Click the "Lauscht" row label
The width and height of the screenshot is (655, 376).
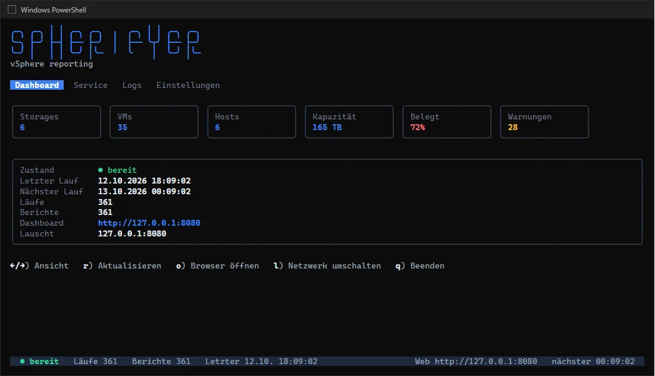[37, 233]
